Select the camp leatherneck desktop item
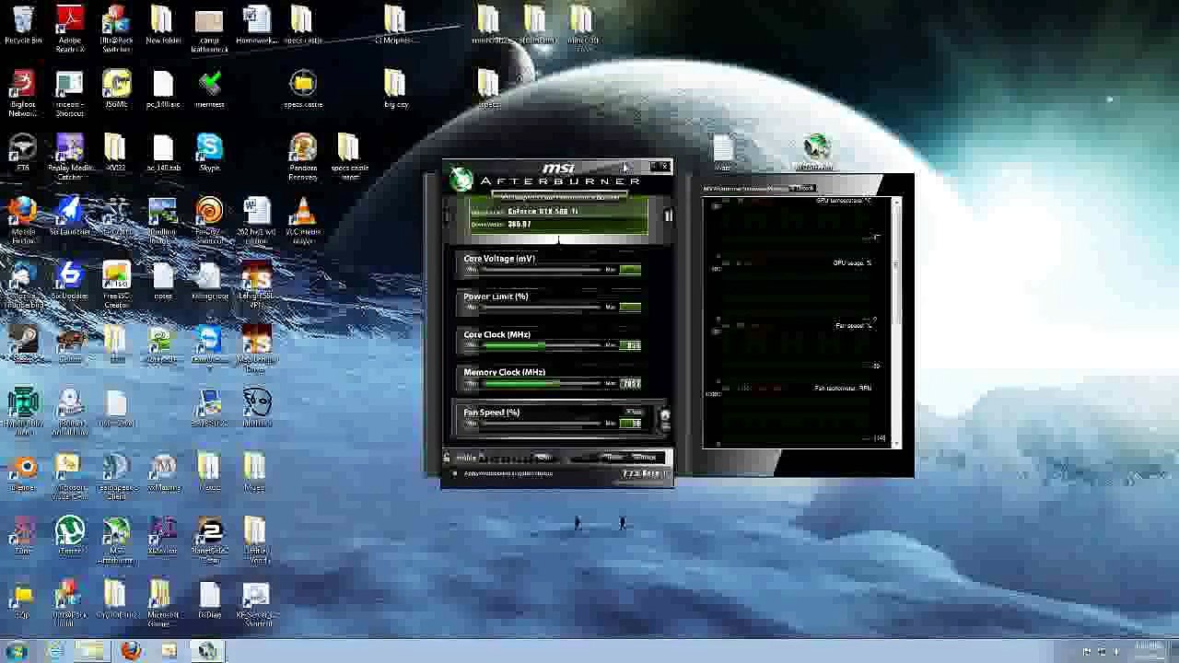1179x663 pixels. 209,29
